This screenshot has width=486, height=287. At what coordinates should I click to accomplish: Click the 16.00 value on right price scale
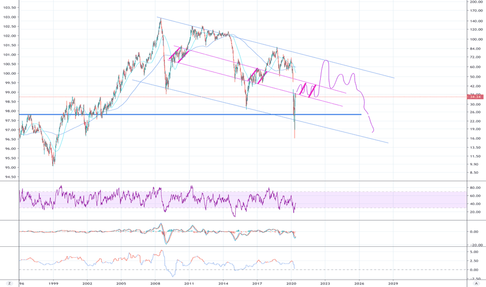(475, 138)
